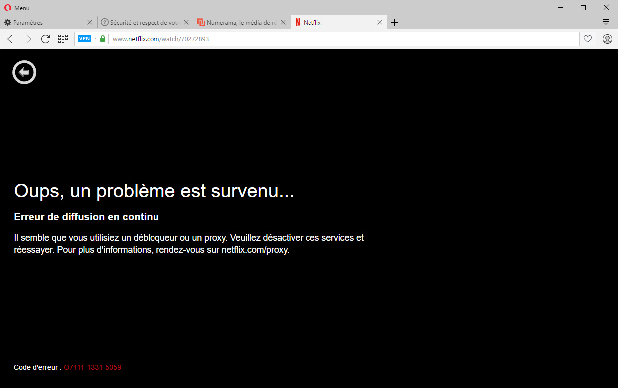The height and width of the screenshot is (388, 618).
Task: Close the Netflix tab
Action: (x=380, y=22)
